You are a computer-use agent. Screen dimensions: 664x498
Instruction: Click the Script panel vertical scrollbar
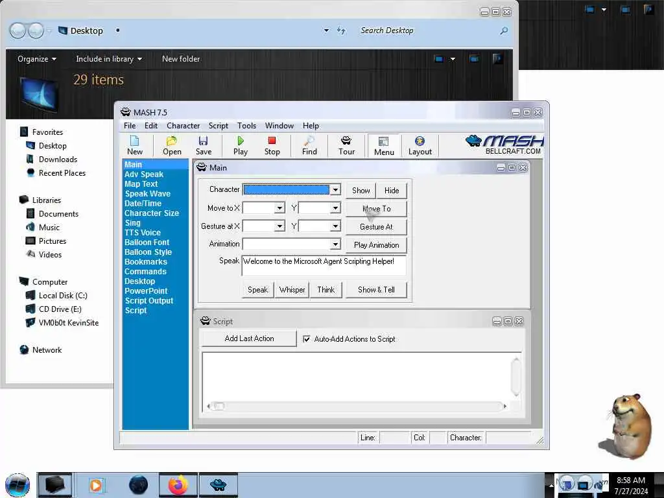pyautogui.click(x=516, y=377)
